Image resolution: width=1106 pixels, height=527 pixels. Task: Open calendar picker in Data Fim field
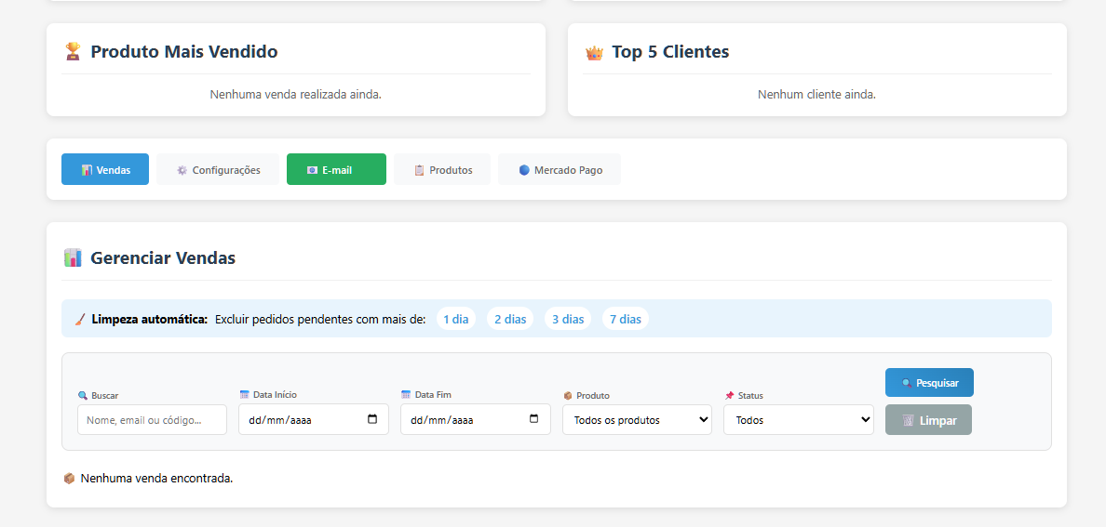[x=533, y=419]
